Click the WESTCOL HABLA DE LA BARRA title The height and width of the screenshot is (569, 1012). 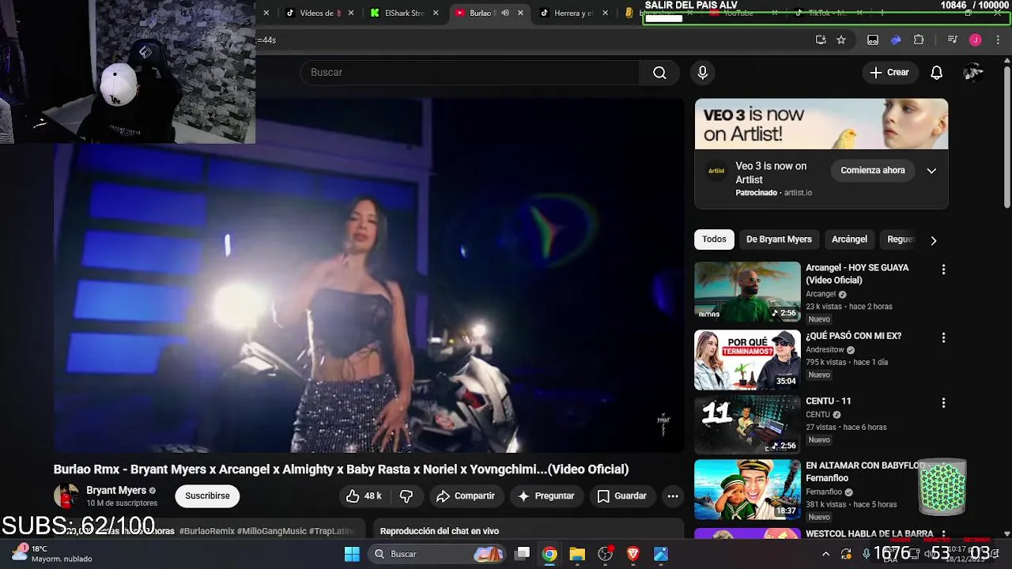[870, 534]
